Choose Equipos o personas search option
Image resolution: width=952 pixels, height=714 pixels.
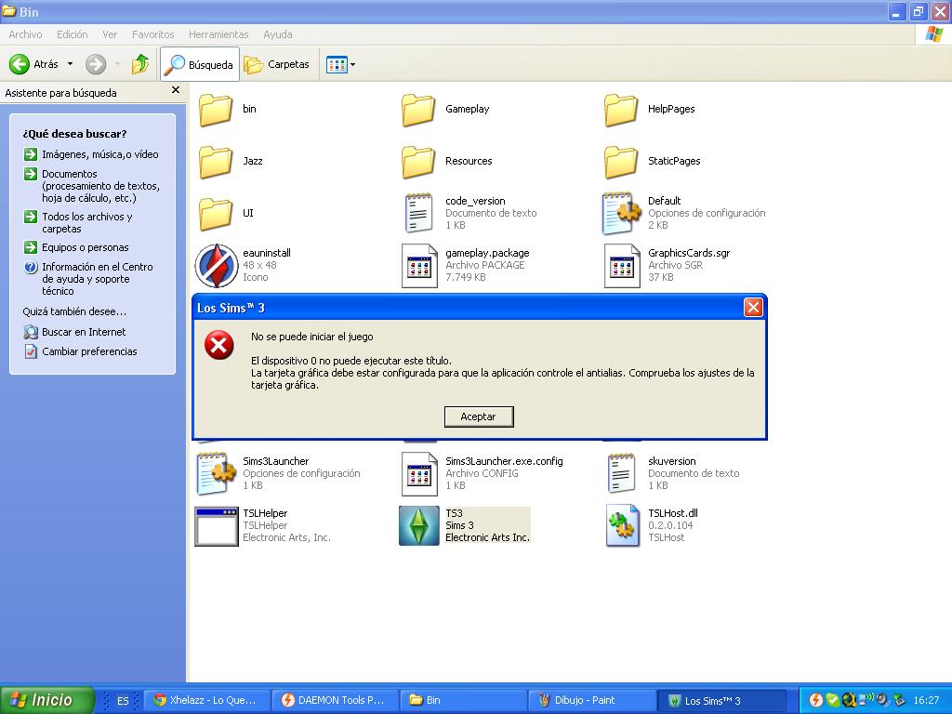[x=77, y=247]
